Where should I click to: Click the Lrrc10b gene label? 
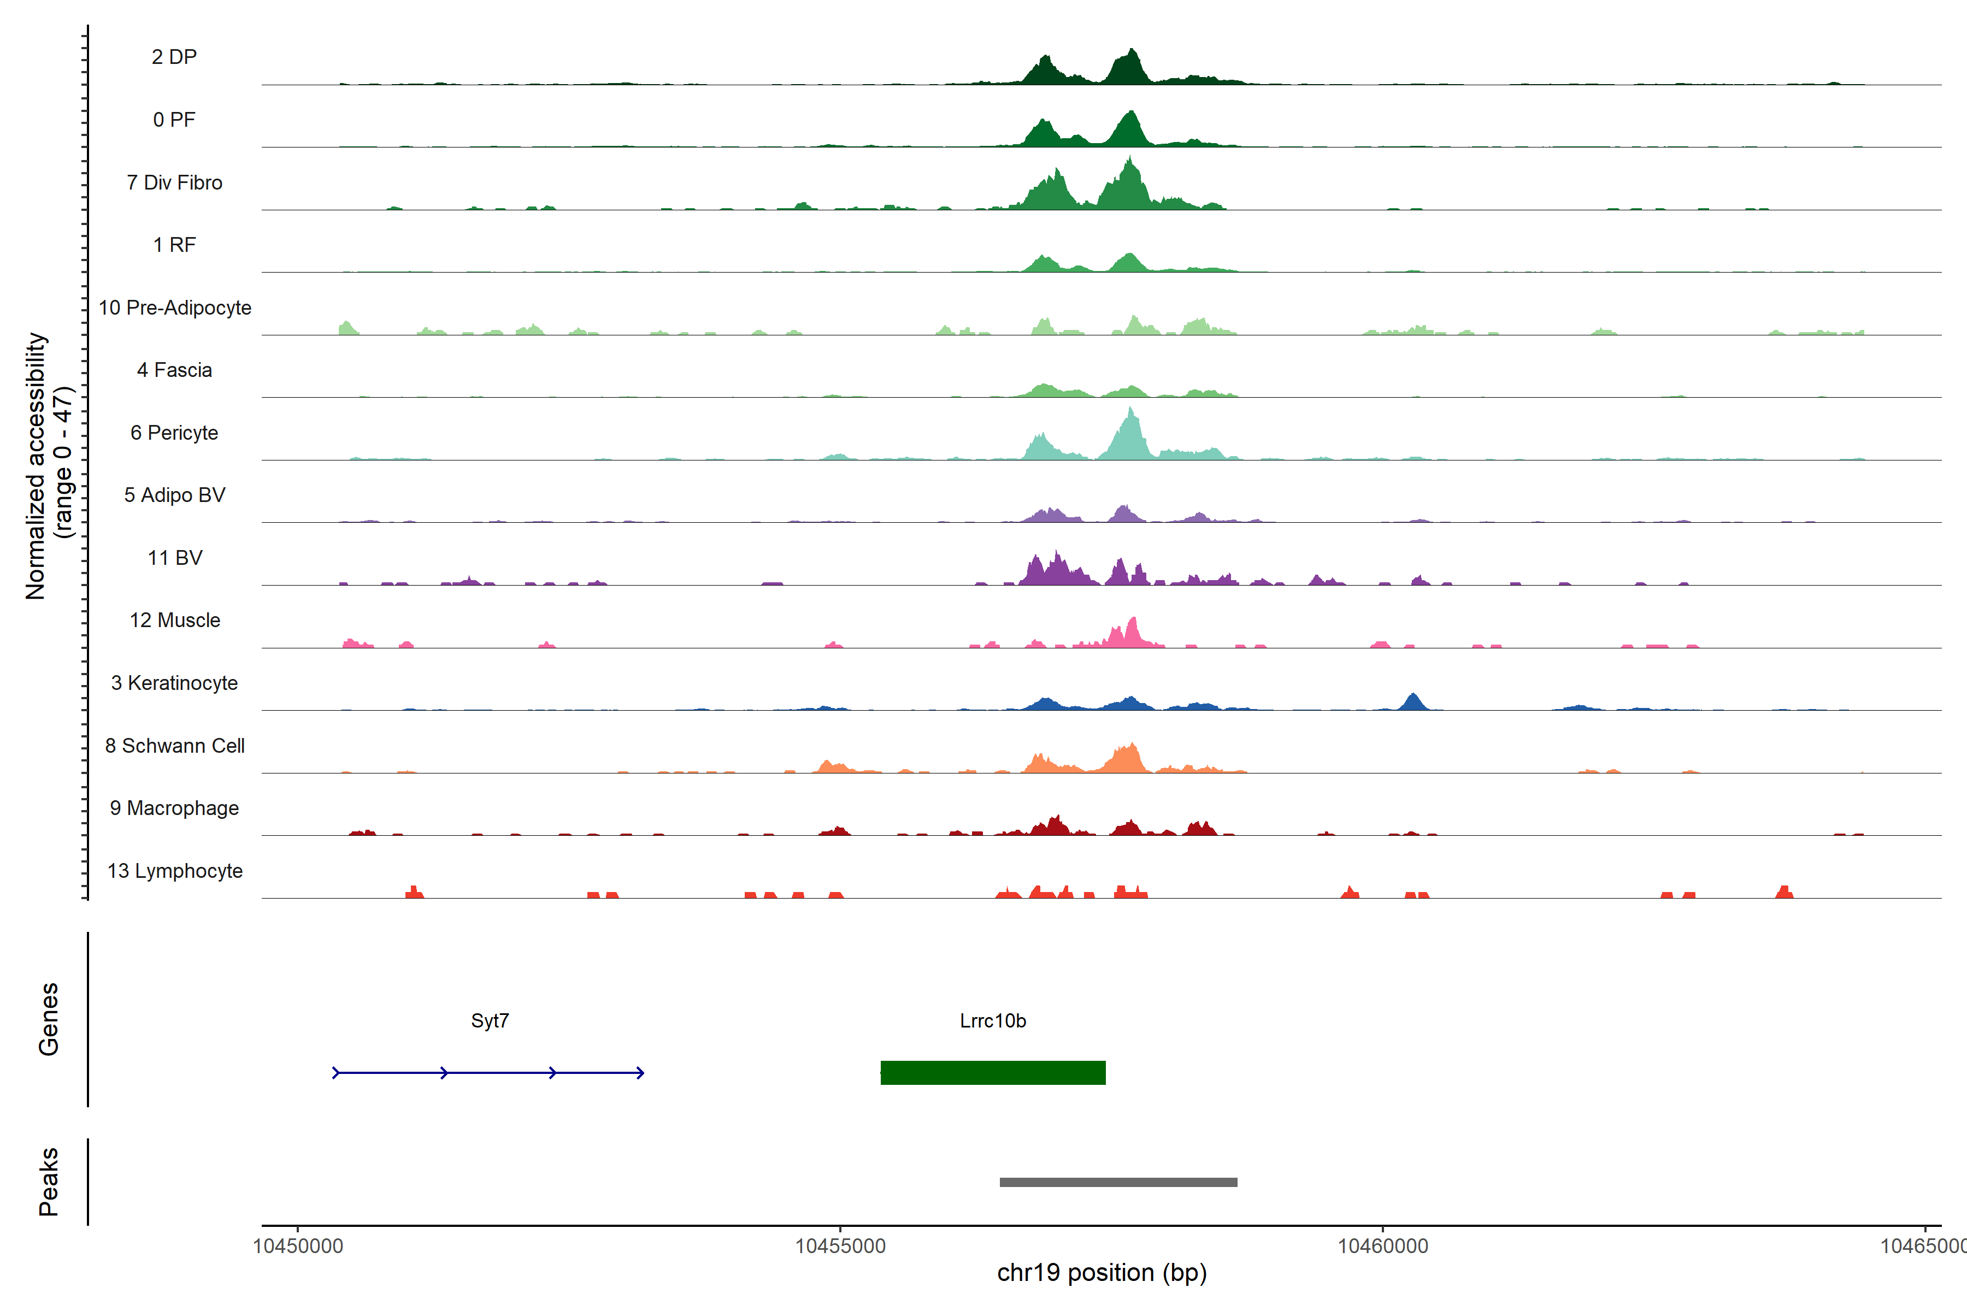pos(993,1021)
